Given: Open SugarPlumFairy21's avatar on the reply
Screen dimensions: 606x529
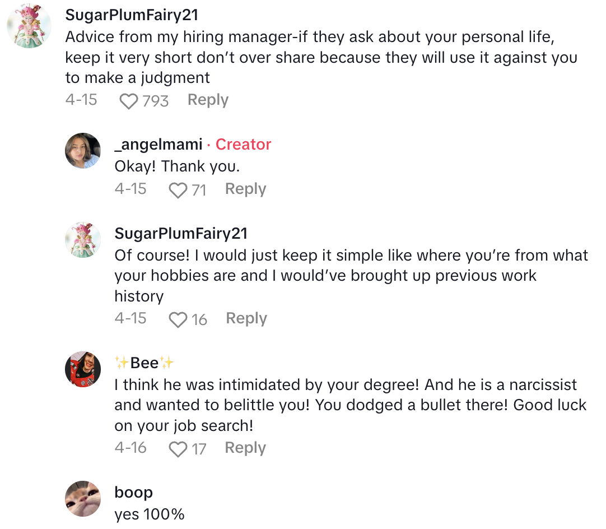Looking at the screenshot, I should tap(83, 240).
